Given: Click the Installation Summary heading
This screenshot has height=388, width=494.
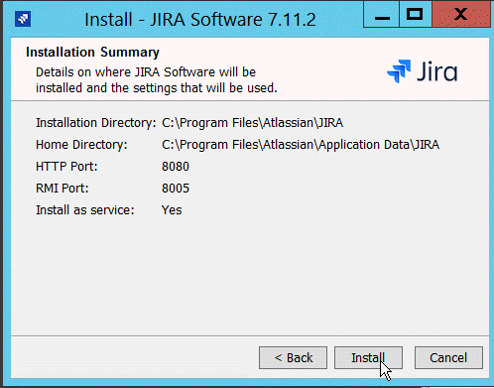Looking at the screenshot, I should tap(92, 53).
